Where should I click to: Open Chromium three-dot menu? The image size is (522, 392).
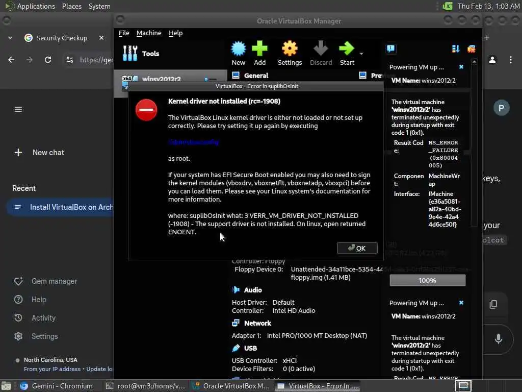pos(511,60)
